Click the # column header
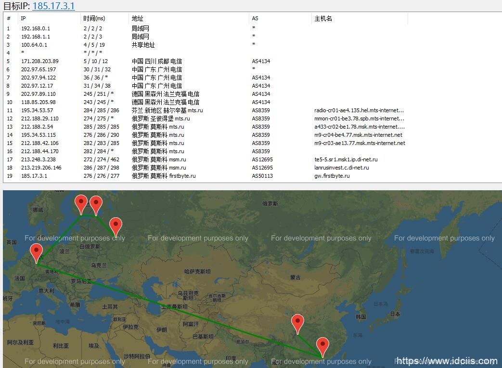Image resolution: width=502 pixels, height=368 pixels. pos(10,18)
